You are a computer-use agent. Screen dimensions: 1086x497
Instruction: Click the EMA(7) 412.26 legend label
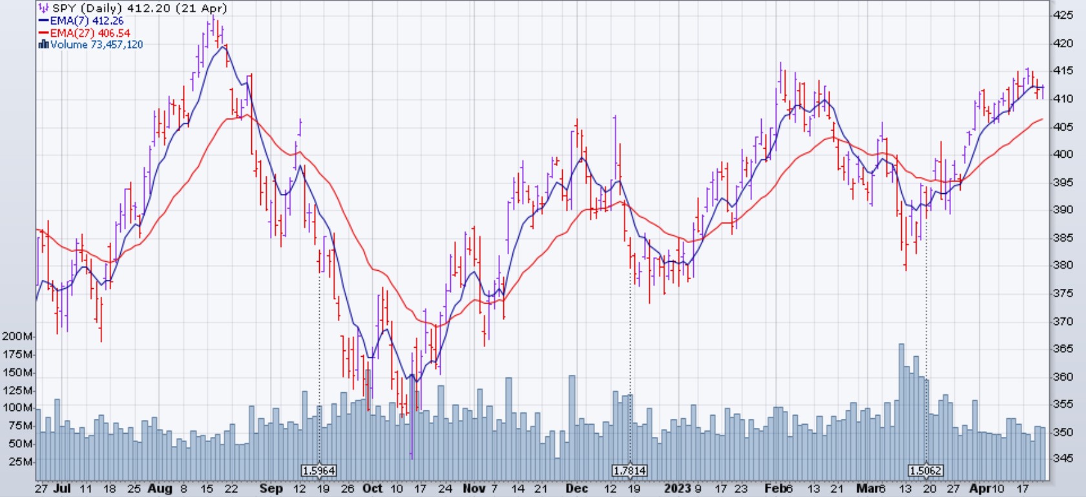tap(87, 21)
